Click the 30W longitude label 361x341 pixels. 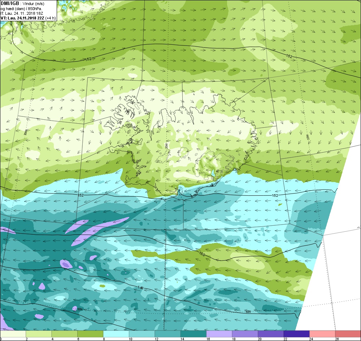(x=26, y=132)
